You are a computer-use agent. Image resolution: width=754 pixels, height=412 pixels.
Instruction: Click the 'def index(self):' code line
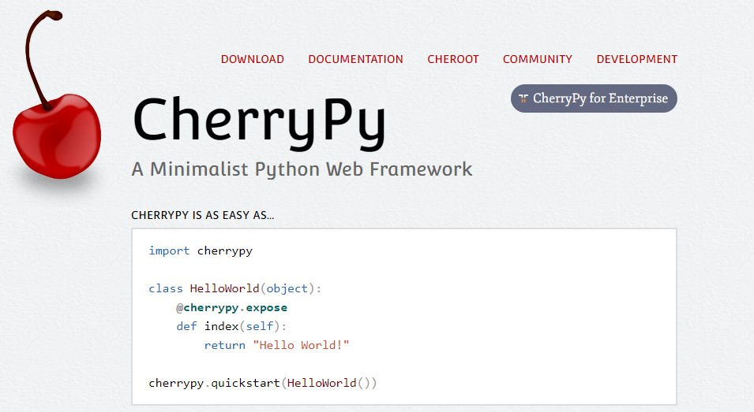(x=231, y=327)
